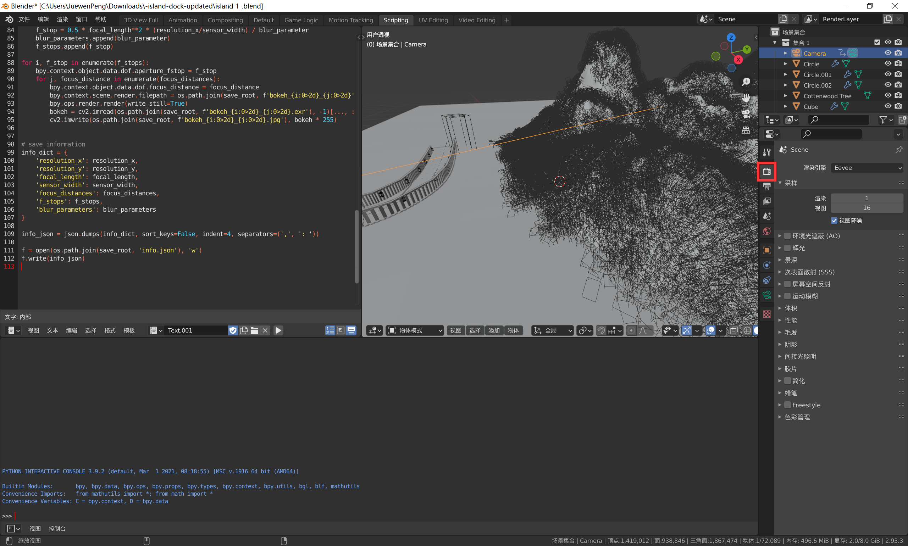Unlink the Text.001 datablock with the X
Viewport: 908px width, 546px height.
tap(265, 330)
